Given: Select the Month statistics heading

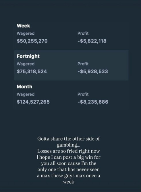Looking at the screenshot, I should click(x=24, y=87).
